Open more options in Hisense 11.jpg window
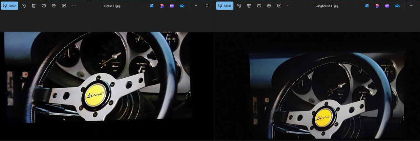 click(74, 6)
